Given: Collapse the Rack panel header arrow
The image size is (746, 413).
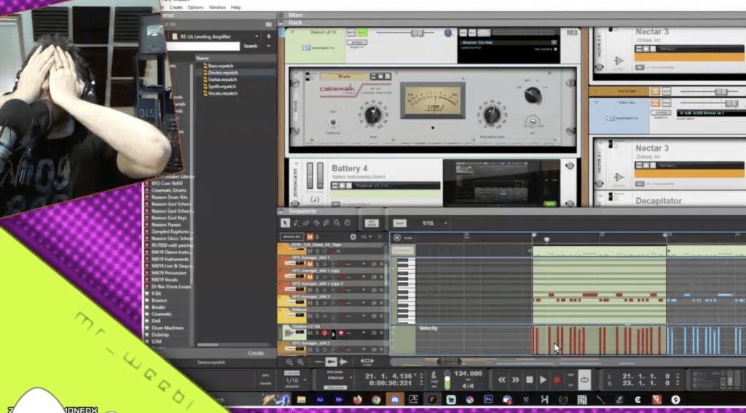Looking at the screenshot, I should click(282, 23).
